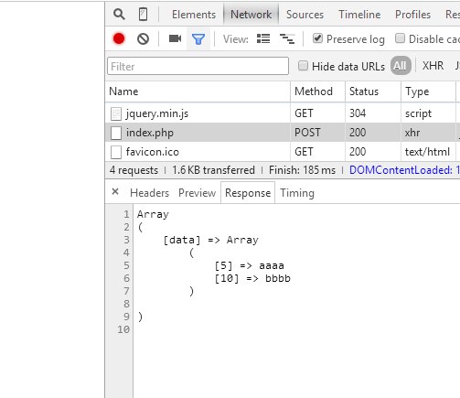Click the inspect element magnifier icon
The height and width of the screenshot is (398, 460).
click(119, 15)
